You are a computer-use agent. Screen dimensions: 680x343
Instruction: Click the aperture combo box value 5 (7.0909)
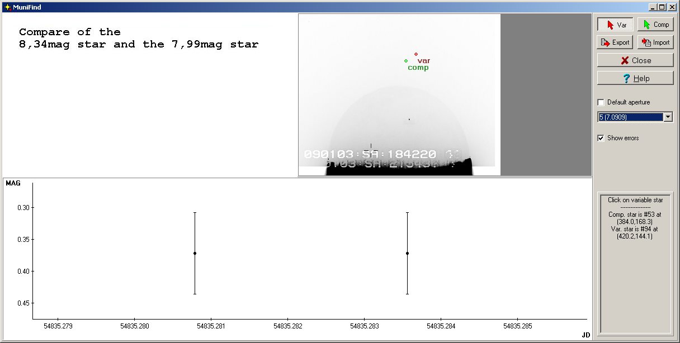click(630, 117)
